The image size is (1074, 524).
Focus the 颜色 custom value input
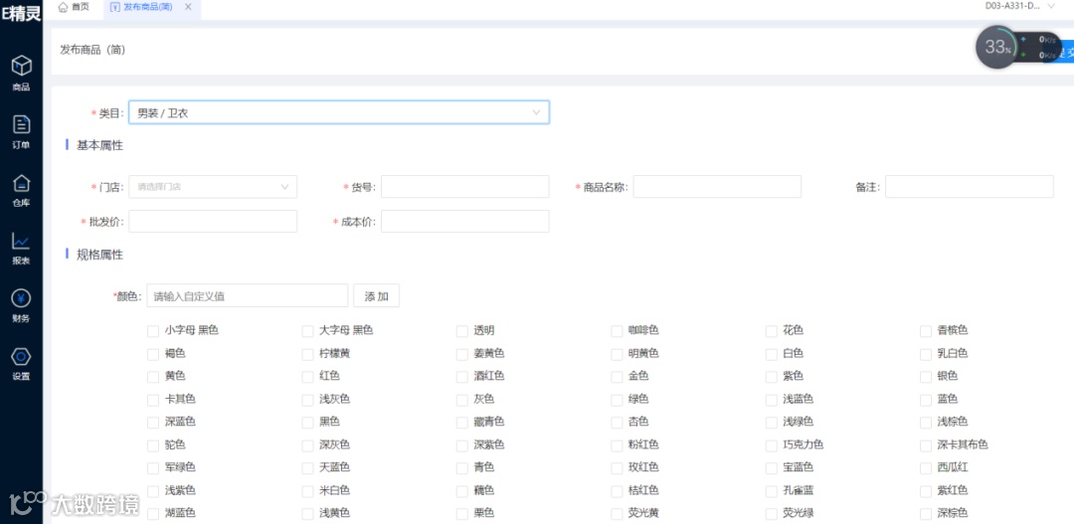pos(248,296)
